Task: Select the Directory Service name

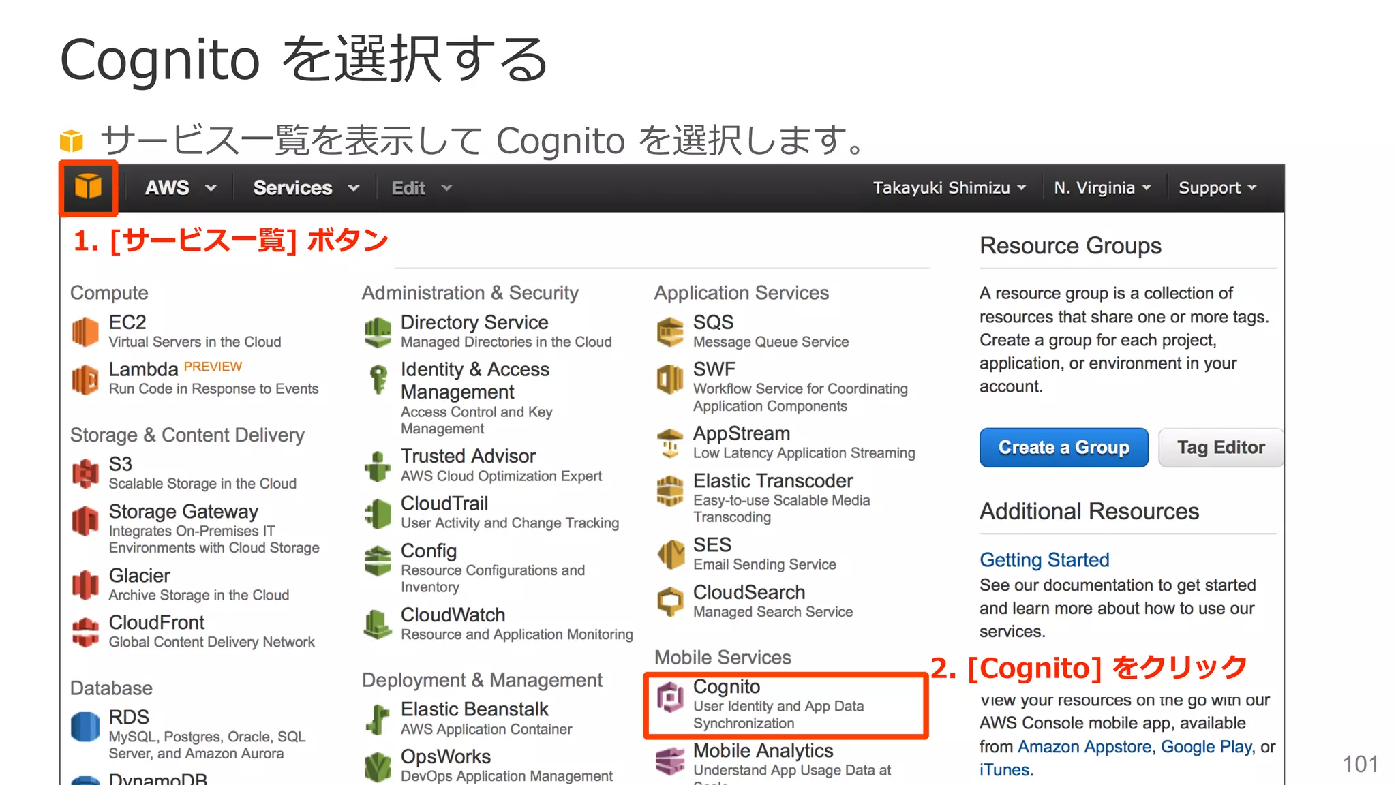Action: pyautogui.click(x=474, y=322)
